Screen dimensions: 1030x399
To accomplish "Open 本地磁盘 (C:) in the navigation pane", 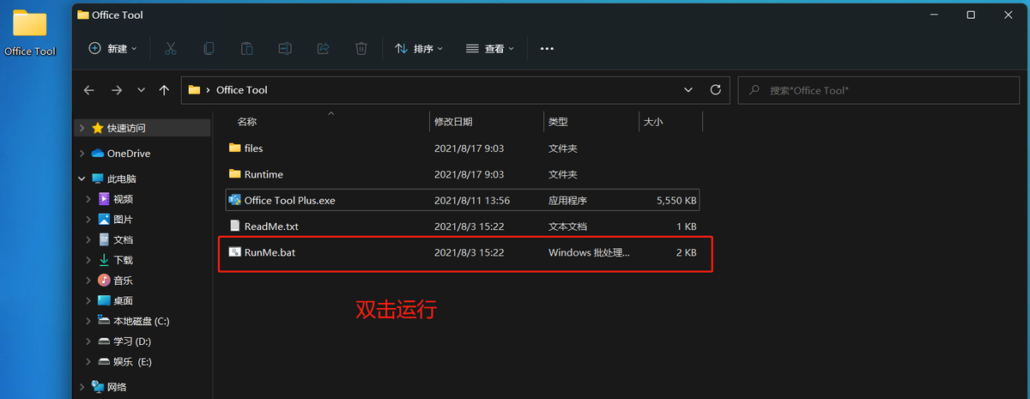I will (142, 321).
